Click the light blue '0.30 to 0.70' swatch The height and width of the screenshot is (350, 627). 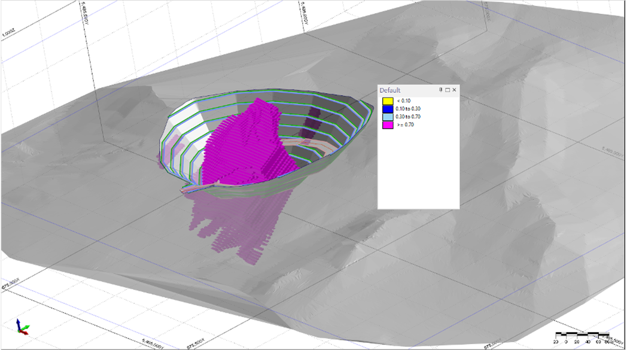tap(386, 117)
